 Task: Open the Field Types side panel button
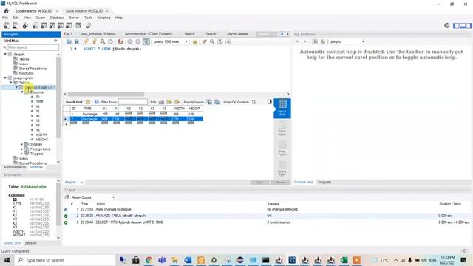282,149
